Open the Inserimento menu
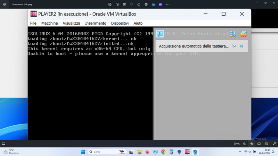 [x=96, y=23]
